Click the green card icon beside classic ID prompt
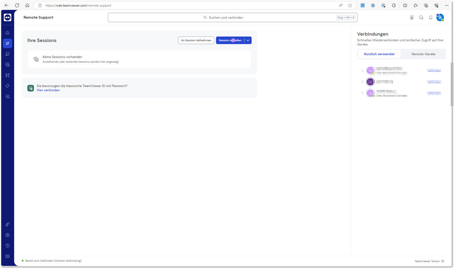Screen dimensions: 454x269 [31, 88]
